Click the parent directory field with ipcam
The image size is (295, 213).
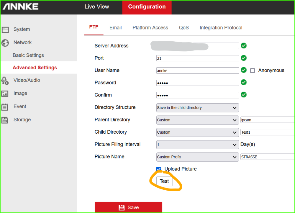[267, 120]
